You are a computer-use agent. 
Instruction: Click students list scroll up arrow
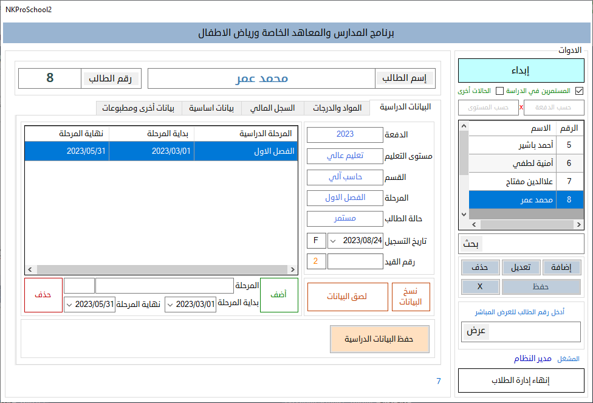coord(464,126)
